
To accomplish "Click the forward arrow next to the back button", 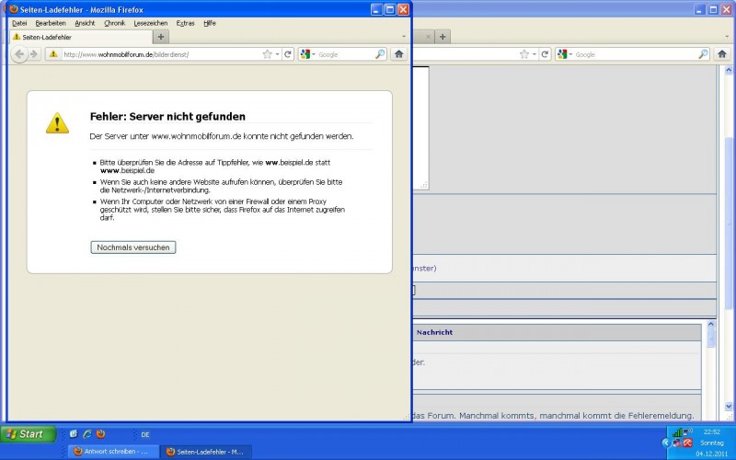I will [34, 54].
